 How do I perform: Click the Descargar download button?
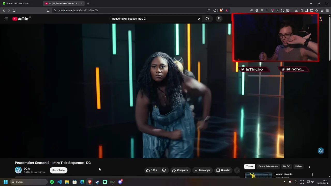[202, 170]
